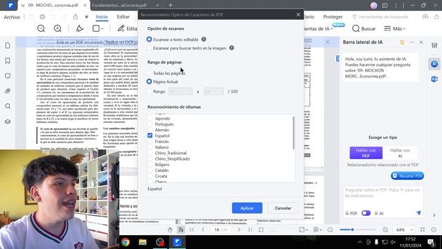Image resolution: width=442 pixels, height=249 pixels.
Task: Click the rotate page icon in the status bar
Action: pyautogui.click(x=261, y=230)
